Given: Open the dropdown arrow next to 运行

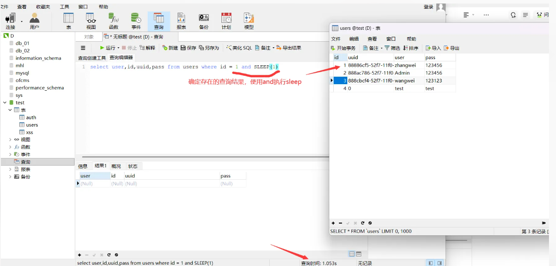Looking at the screenshot, I should 118,48.
